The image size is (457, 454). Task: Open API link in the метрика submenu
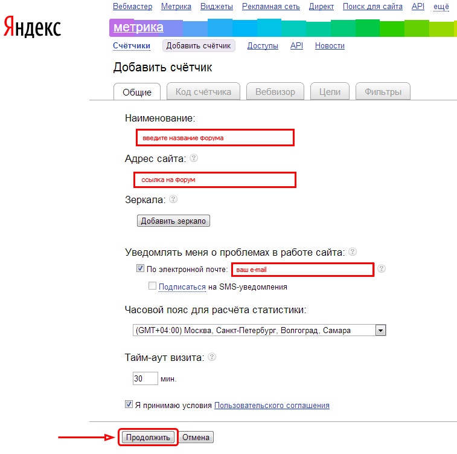pyautogui.click(x=296, y=46)
